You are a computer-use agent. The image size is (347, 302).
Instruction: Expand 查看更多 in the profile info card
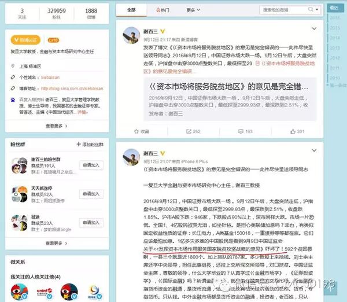pyautogui.click(x=57, y=126)
